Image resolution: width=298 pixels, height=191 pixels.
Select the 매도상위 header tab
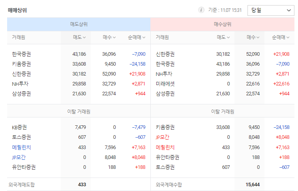pos(79,25)
